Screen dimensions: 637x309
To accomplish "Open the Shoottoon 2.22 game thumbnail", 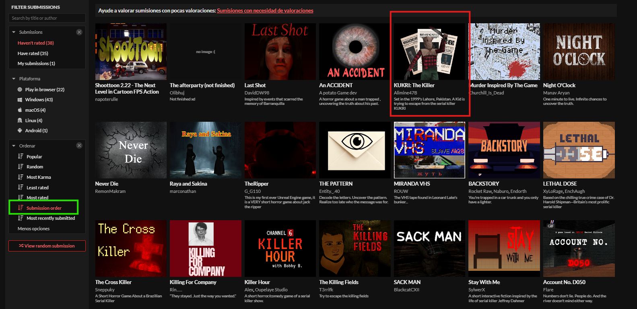I will coord(131,51).
